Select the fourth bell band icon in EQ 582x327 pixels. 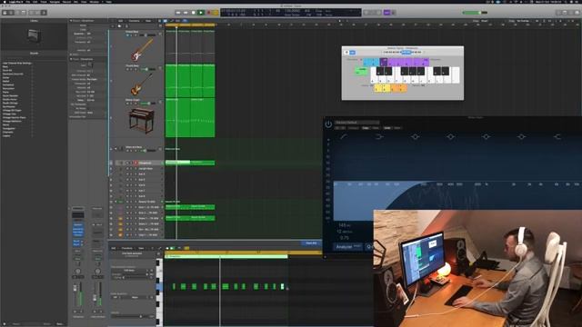(x=521, y=137)
